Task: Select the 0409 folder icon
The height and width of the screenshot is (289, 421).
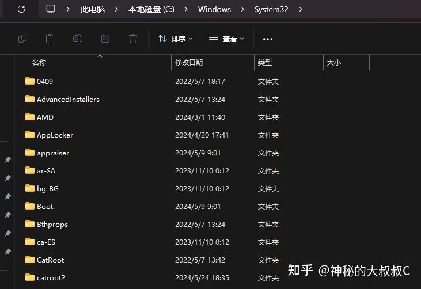Action: (30, 81)
